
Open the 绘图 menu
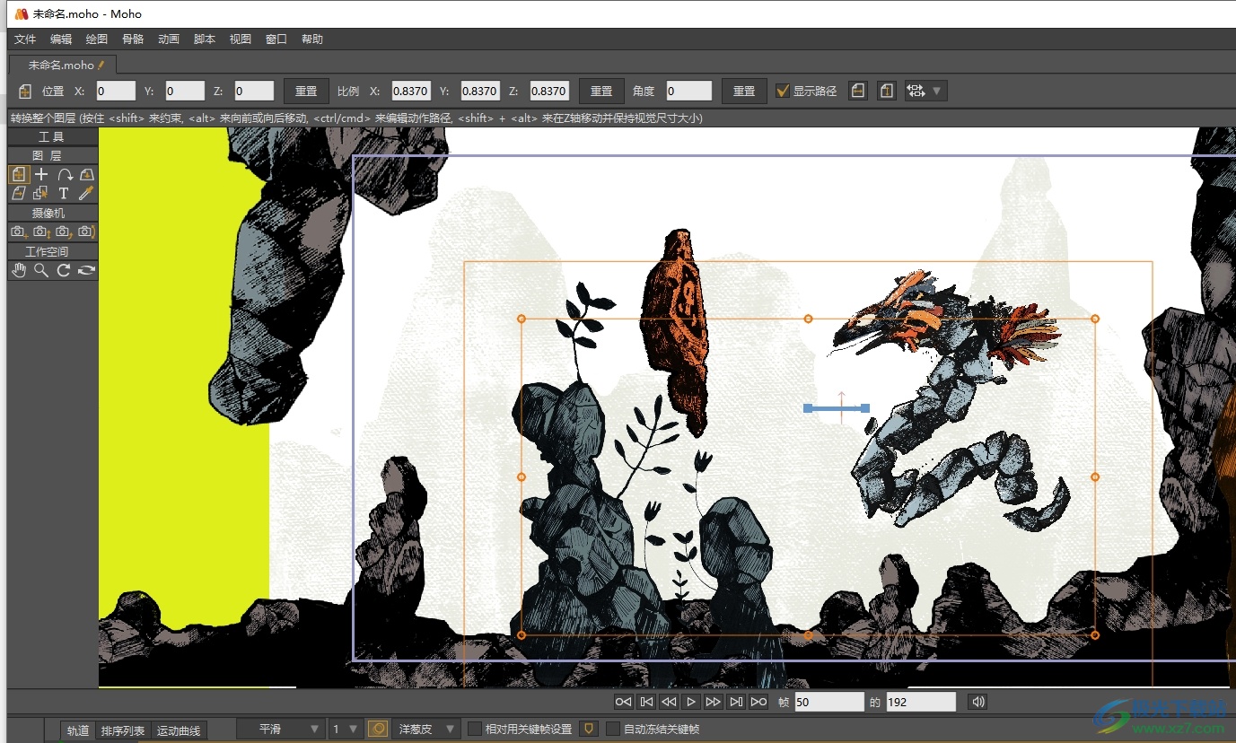pos(97,39)
